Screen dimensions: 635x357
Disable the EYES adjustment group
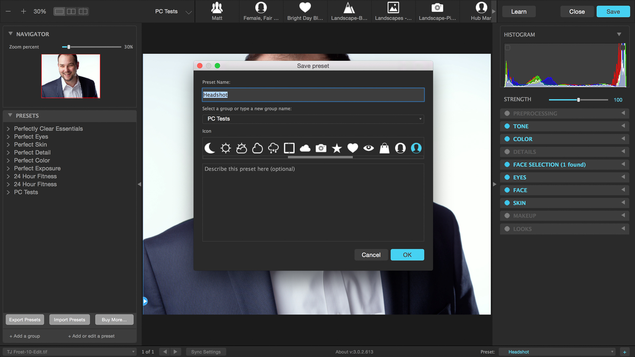coord(507,177)
